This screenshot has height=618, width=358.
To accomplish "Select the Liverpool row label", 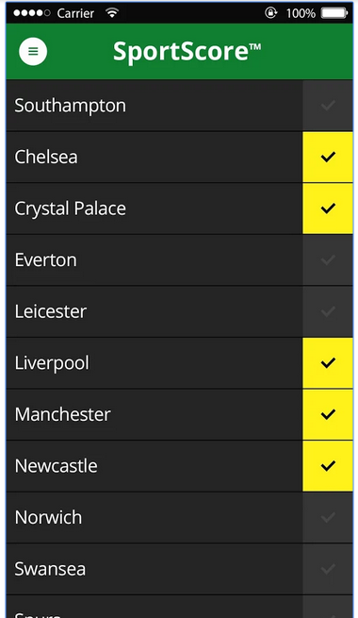I will tap(52, 363).
